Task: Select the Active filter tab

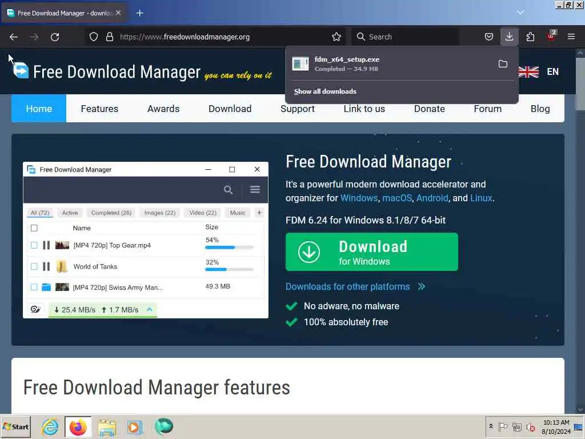Action: pyautogui.click(x=70, y=213)
